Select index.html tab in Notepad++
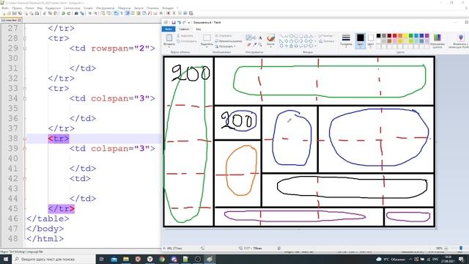 [x=11, y=20]
